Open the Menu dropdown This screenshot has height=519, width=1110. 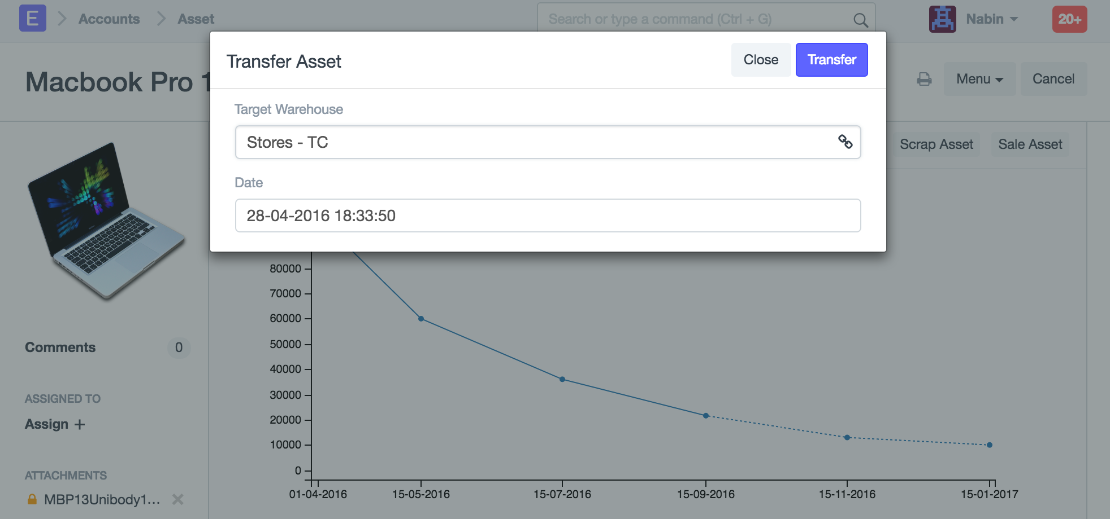coord(979,79)
